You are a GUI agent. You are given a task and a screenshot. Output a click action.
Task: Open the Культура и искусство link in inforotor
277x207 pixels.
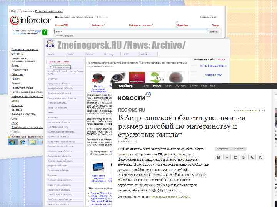pos(23,114)
